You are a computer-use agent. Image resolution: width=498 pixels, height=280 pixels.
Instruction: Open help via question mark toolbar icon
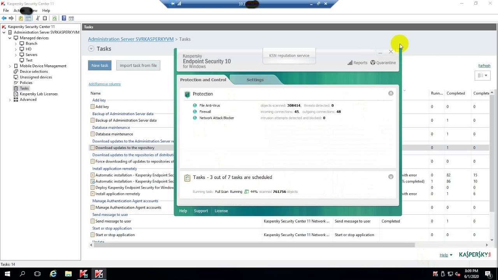pyautogui.click(x=64, y=18)
